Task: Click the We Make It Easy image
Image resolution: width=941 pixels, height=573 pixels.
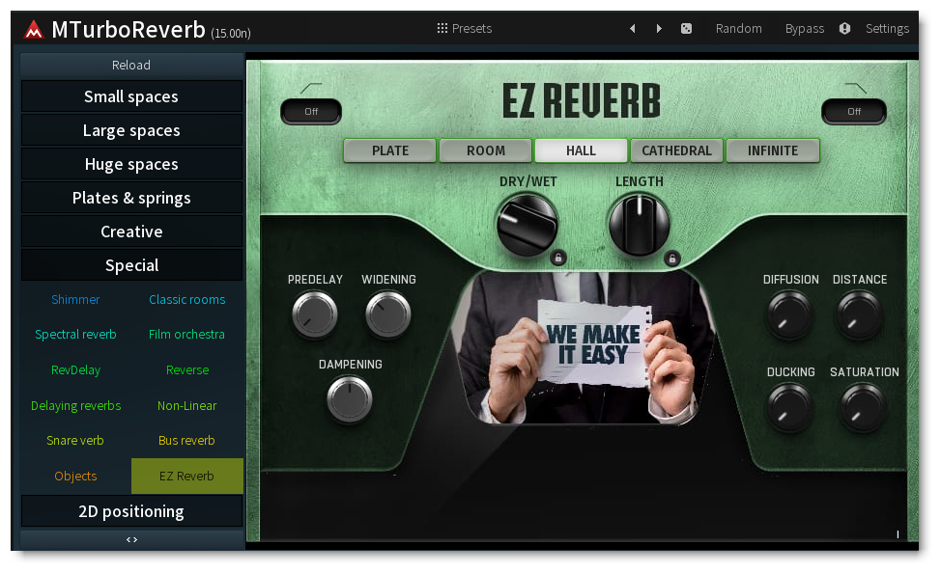Action: point(585,347)
